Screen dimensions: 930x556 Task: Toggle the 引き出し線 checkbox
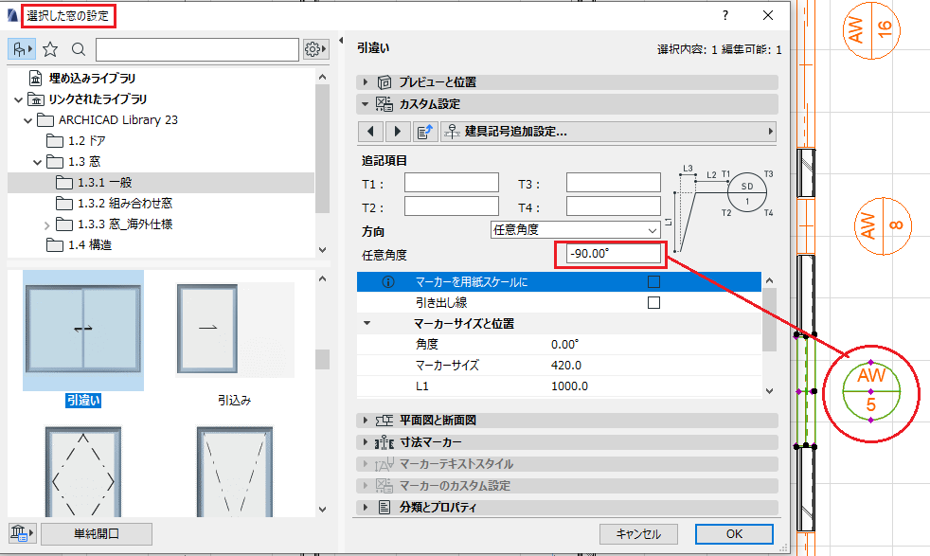(653, 302)
